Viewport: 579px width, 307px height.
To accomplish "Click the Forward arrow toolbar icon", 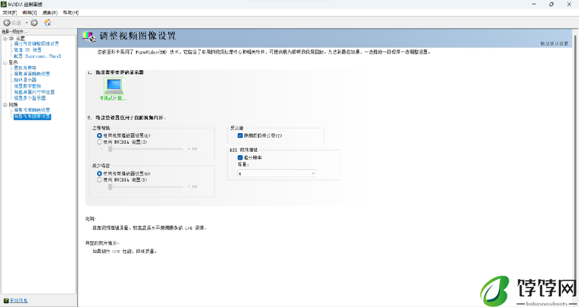I will click(34, 23).
